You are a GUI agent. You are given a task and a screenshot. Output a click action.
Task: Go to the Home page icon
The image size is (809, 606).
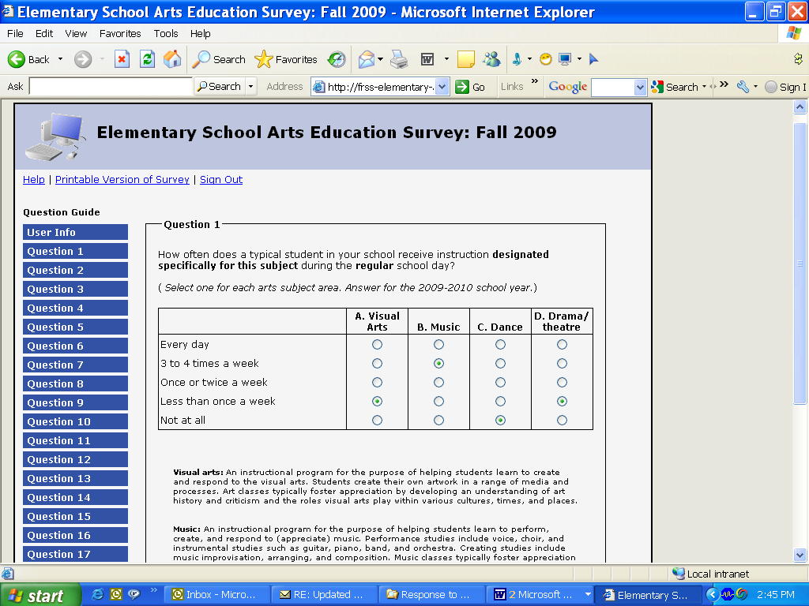pyautogui.click(x=171, y=59)
